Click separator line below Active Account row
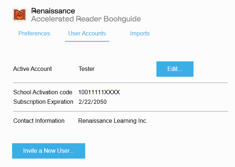235x167 pixels. [120, 83]
